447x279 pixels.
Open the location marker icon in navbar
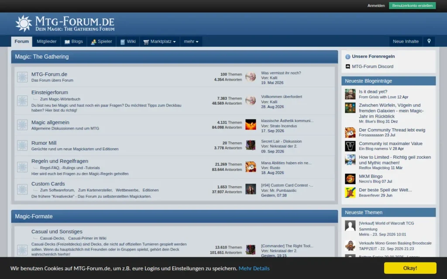click(429, 41)
